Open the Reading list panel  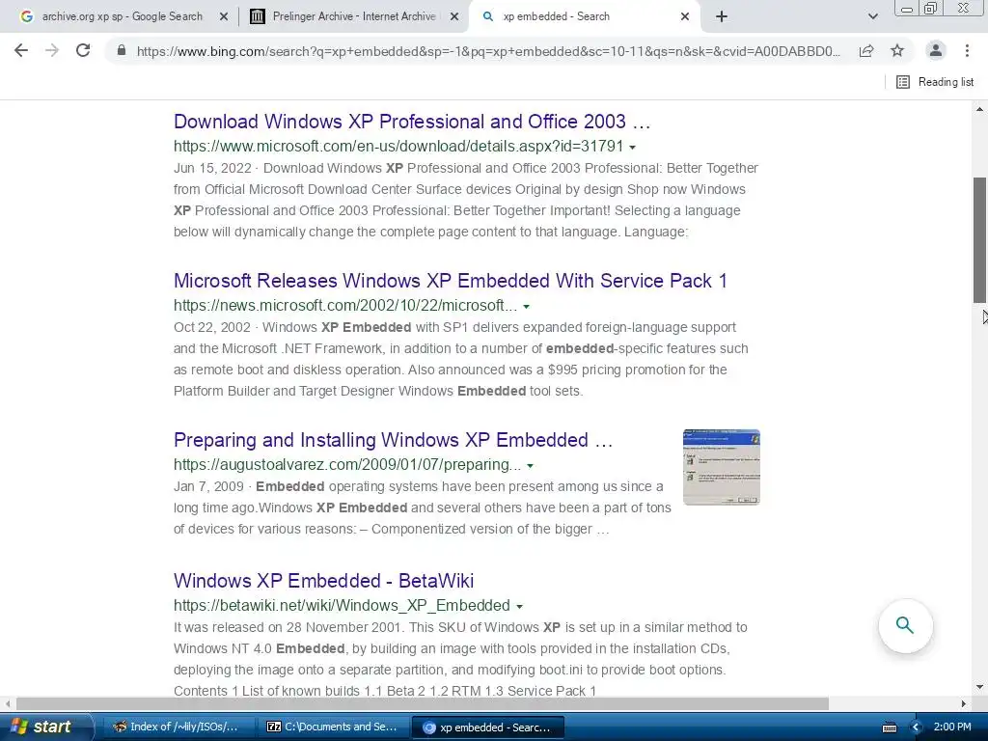(935, 82)
